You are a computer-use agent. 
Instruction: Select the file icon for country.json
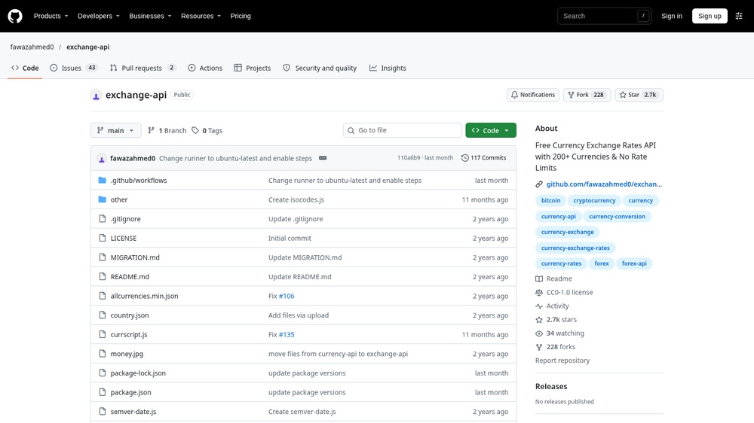coord(102,315)
